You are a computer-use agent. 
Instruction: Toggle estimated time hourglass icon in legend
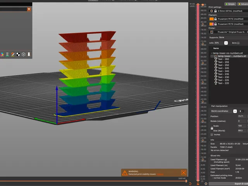click(x=7, y=54)
